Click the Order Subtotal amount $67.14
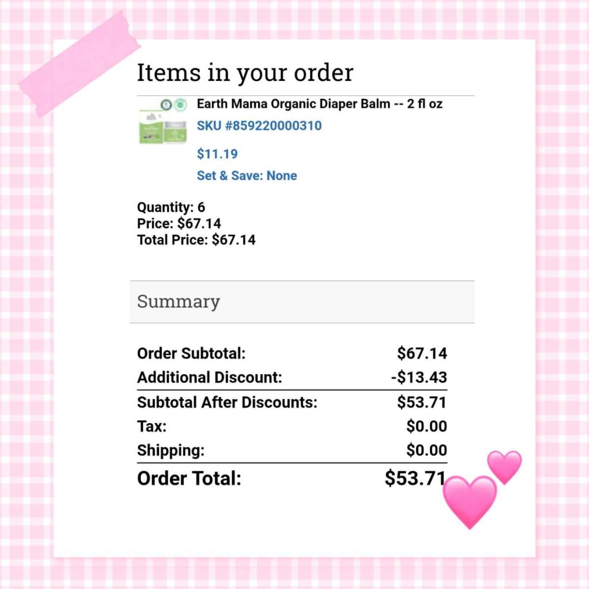 tap(422, 353)
